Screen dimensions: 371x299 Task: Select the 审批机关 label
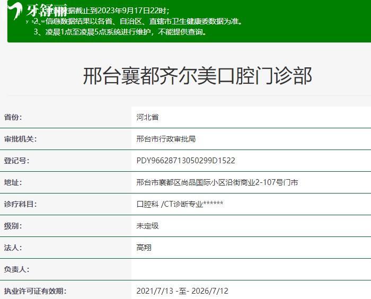click(20, 139)
